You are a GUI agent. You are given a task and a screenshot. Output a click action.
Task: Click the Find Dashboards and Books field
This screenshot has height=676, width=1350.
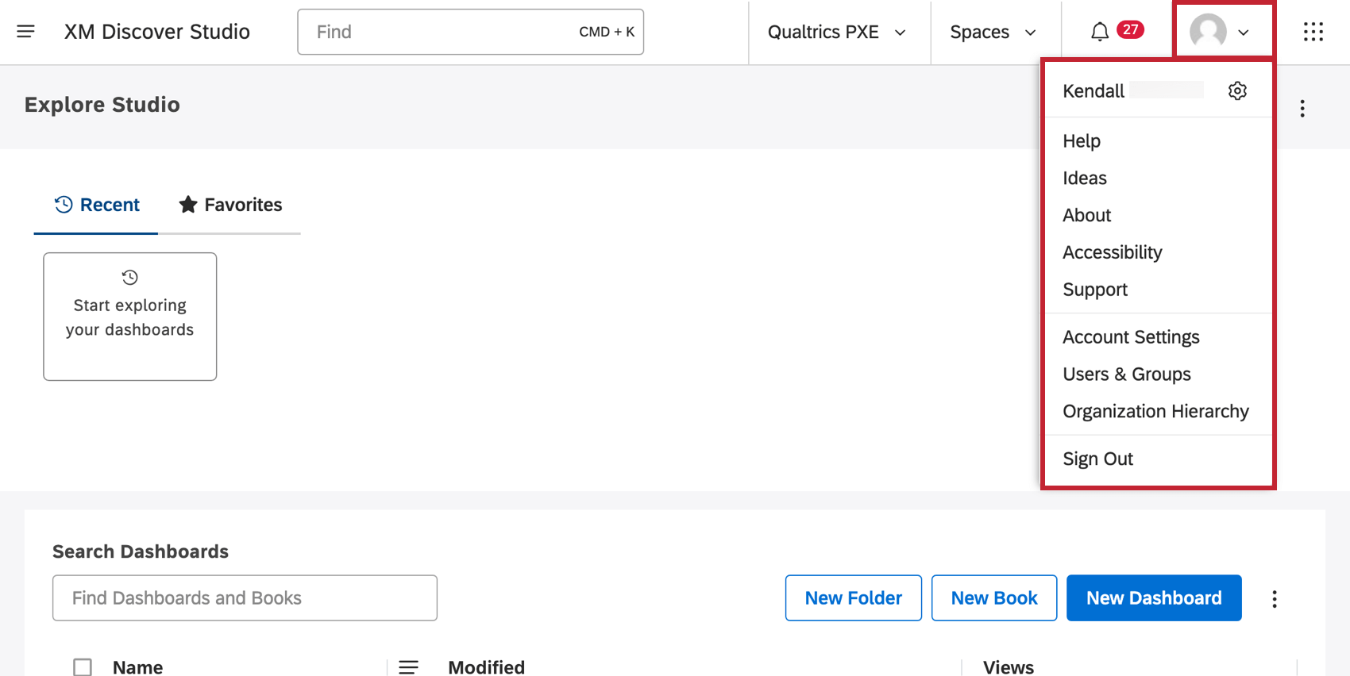(245, 598)
